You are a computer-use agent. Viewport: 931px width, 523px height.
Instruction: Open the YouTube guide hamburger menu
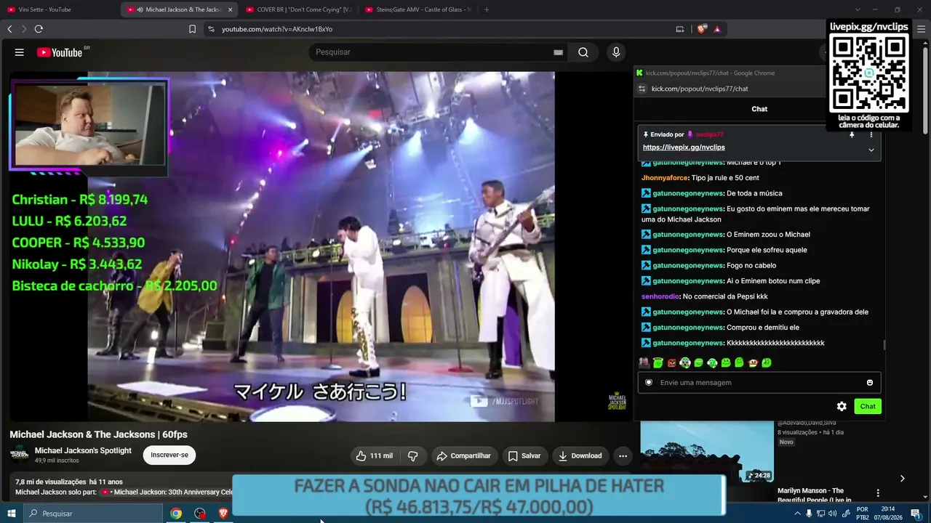[20, 52]
